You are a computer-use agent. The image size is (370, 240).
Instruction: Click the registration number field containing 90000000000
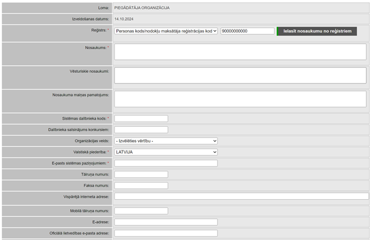tap(247, 31)
